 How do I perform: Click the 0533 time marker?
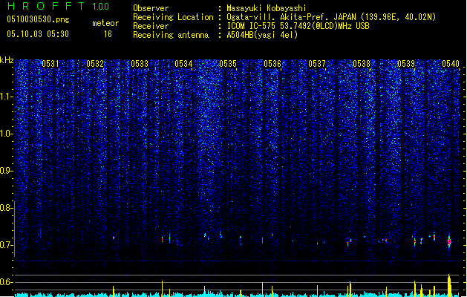tap(140, 64)
